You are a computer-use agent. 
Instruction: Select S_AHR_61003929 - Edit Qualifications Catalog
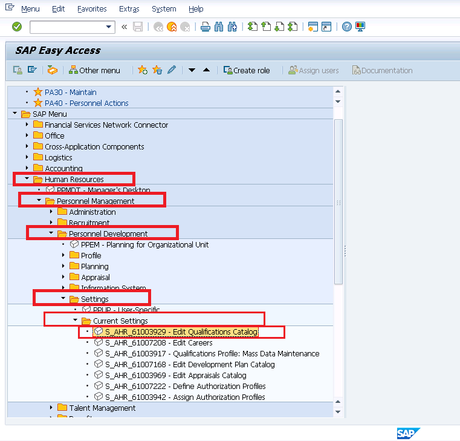pos(181,332)
